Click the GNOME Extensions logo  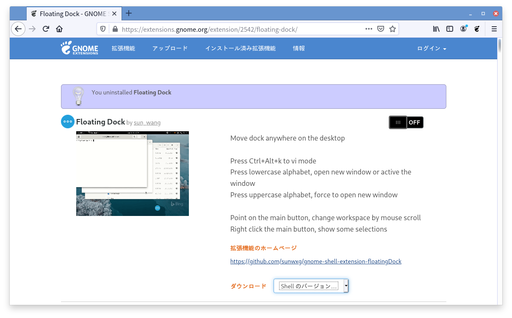79,48
